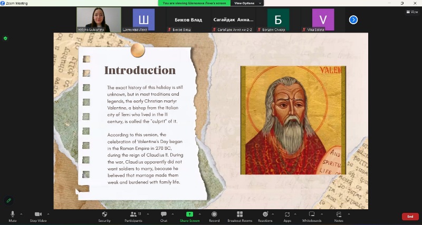Open the Participants panel
This screenshot has height=225, width=422.
133,217
